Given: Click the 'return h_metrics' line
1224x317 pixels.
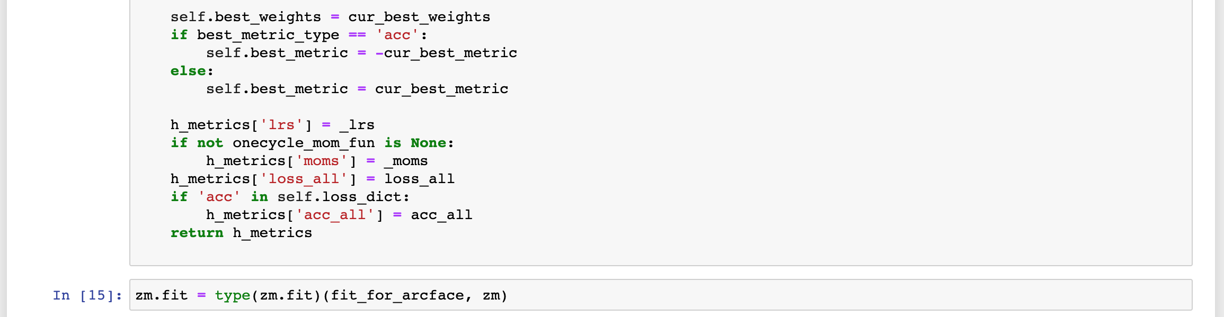Looking at the screenshot, I should pyautogui.click(x=241, y=233).
